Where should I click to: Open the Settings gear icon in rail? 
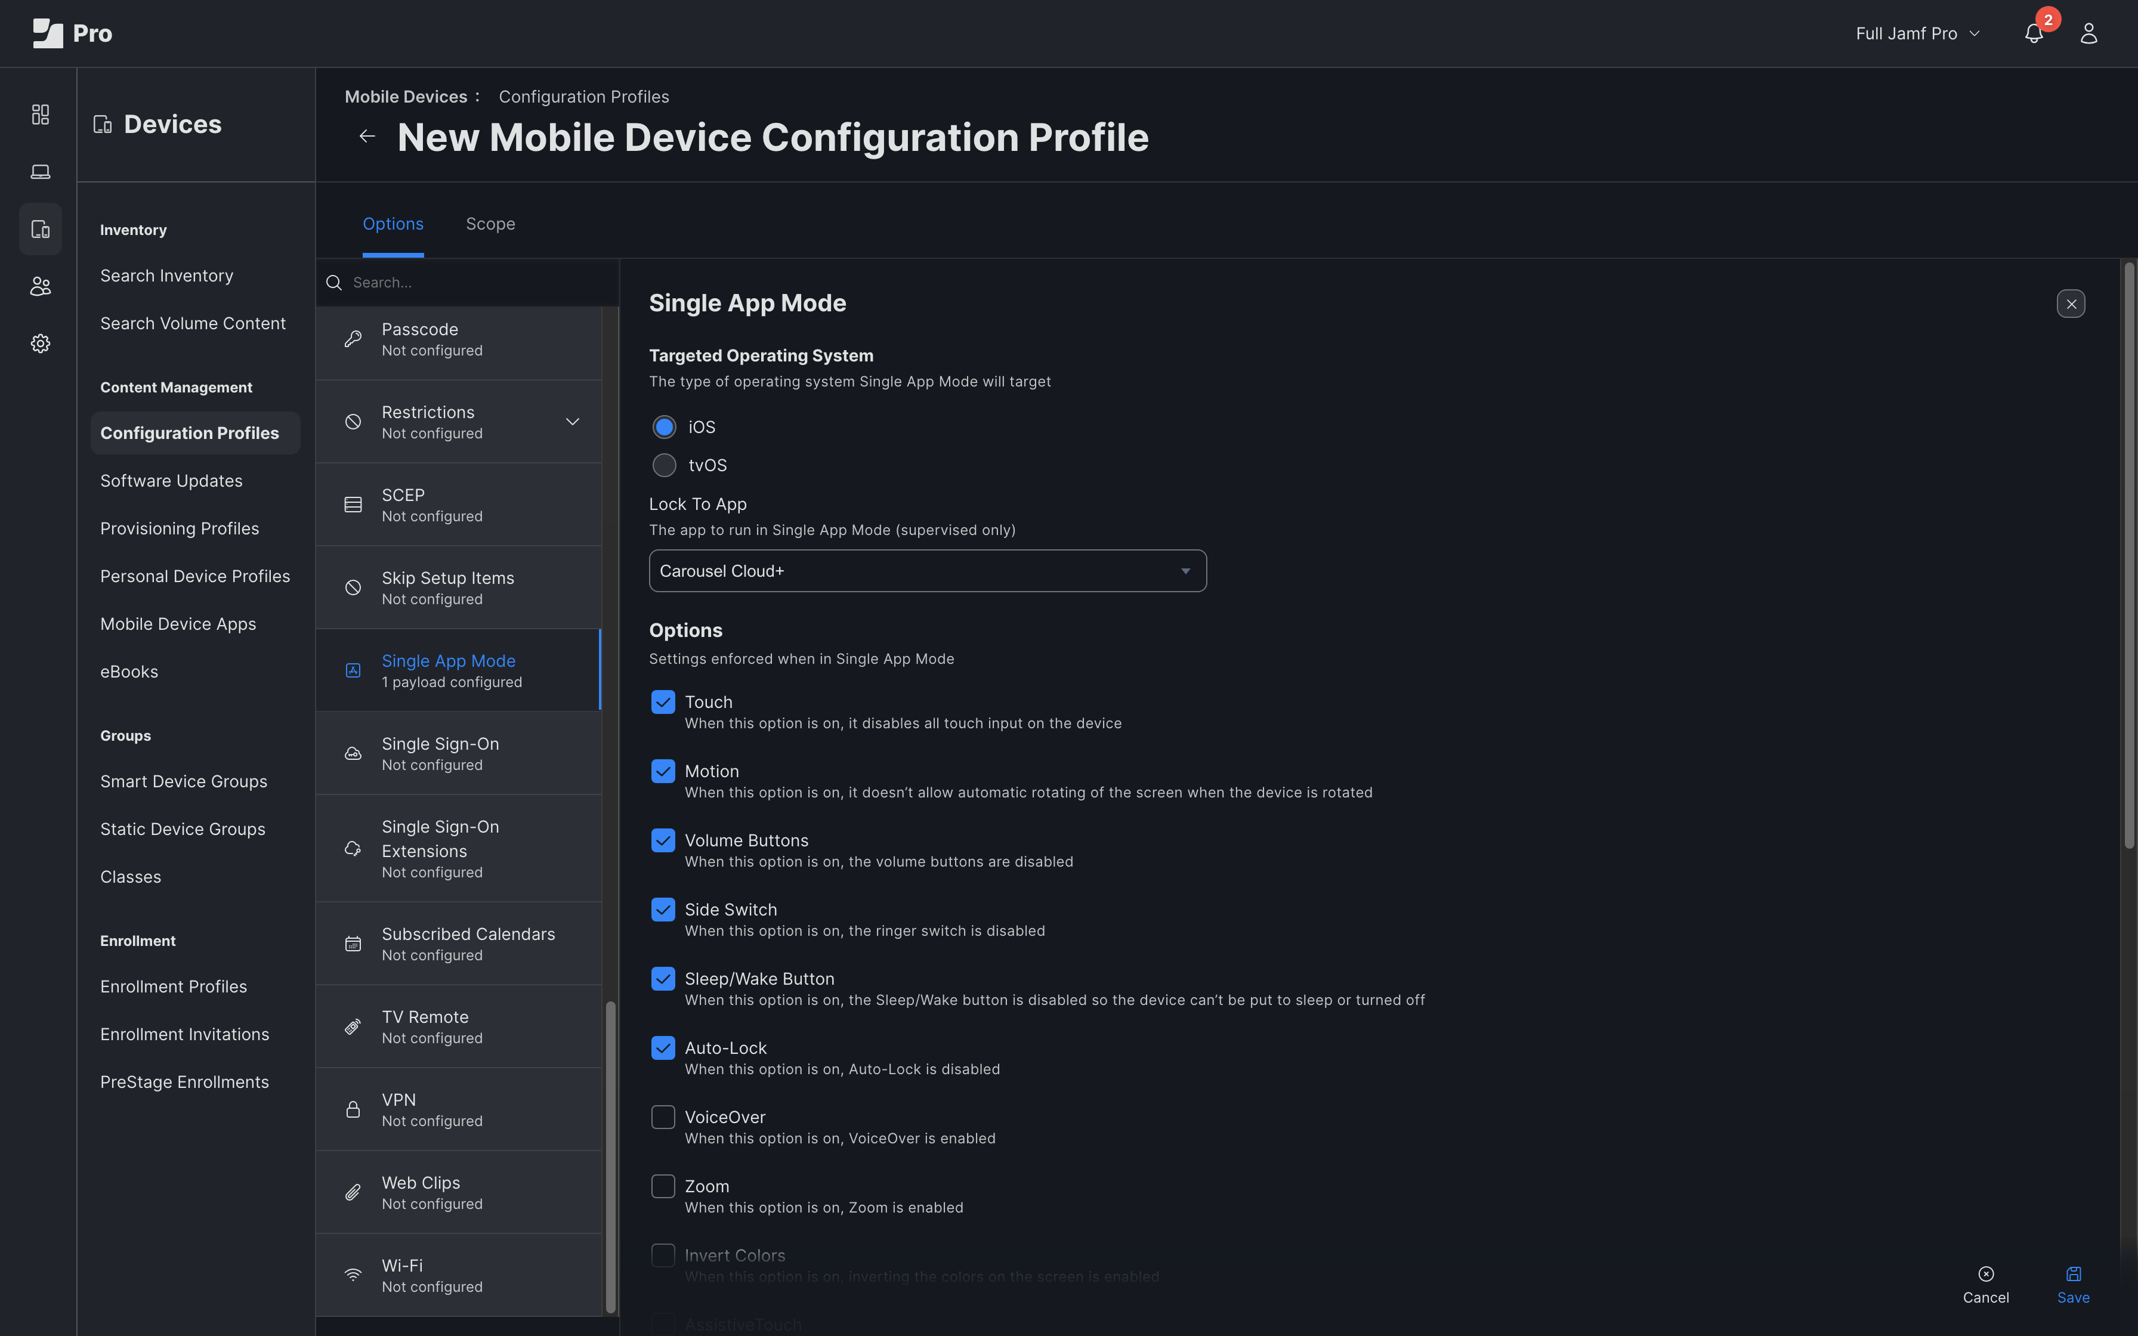[x=41, y=344]
